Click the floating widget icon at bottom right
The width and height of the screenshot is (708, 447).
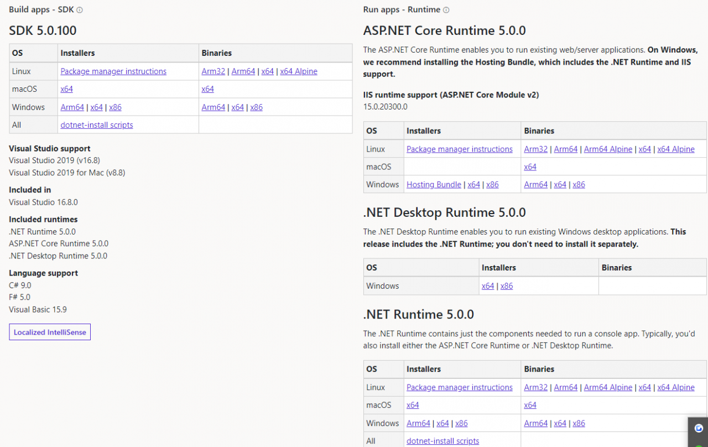coord(699,428)
